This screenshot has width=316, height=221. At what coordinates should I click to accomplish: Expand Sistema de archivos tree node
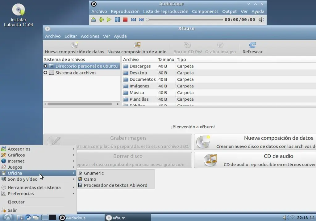45,73
